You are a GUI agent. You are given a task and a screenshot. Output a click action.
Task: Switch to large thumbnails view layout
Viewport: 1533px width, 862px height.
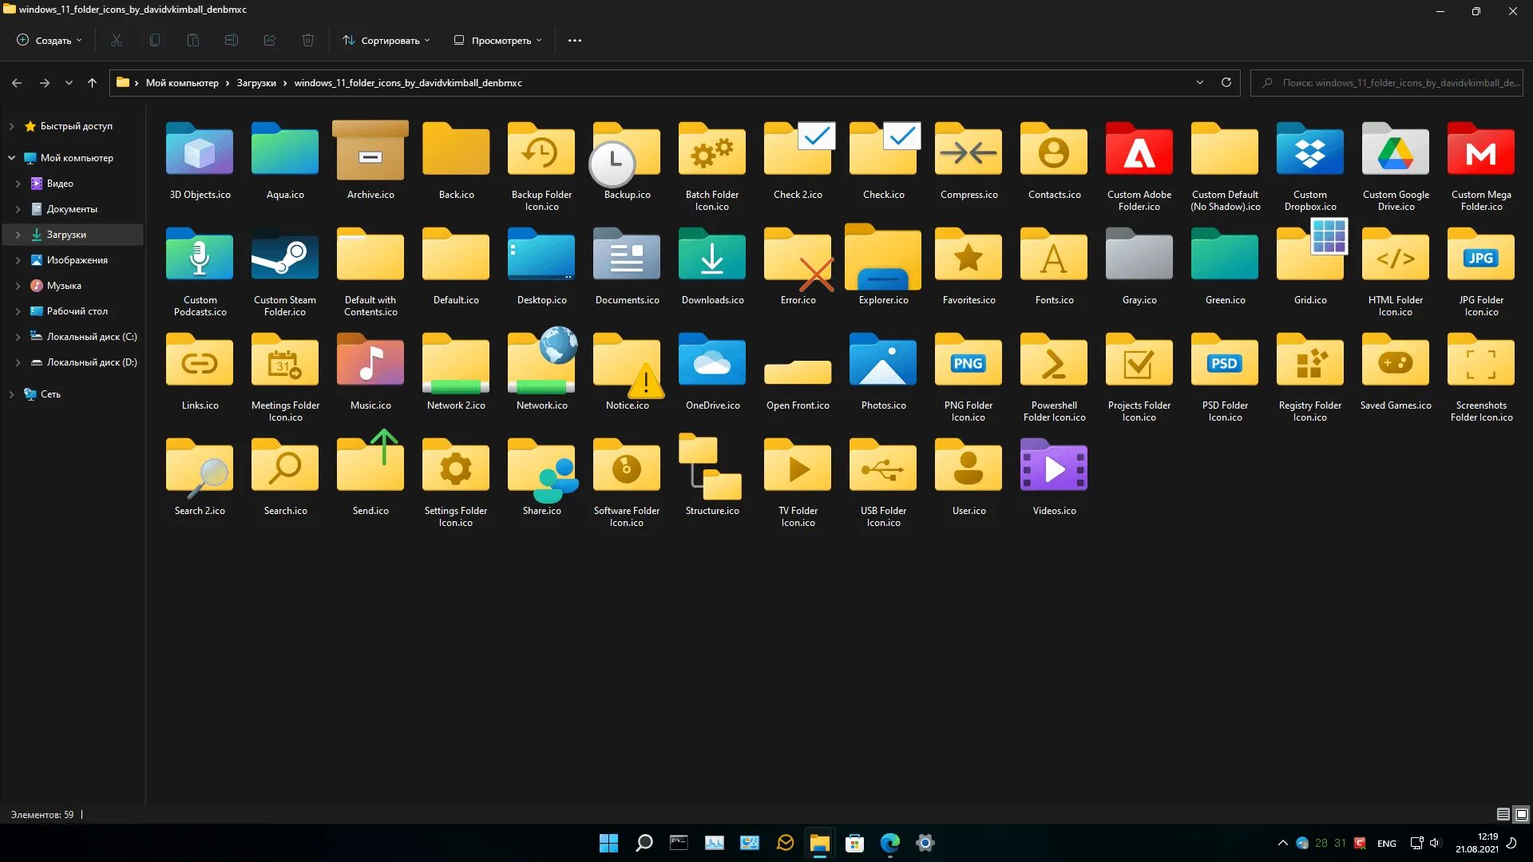point(1522,814)
